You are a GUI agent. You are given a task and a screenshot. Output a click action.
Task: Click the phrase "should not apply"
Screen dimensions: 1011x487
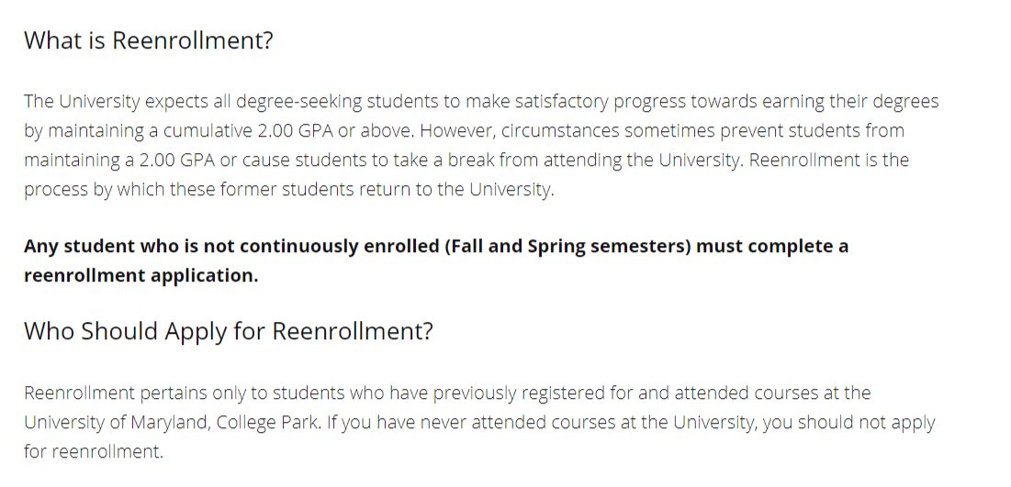tap(867, 423)
